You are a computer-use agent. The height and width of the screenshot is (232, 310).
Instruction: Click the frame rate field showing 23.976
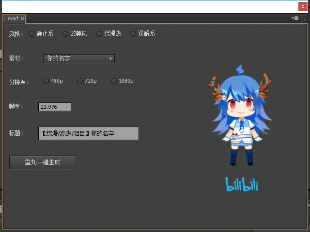coord(55,107)
